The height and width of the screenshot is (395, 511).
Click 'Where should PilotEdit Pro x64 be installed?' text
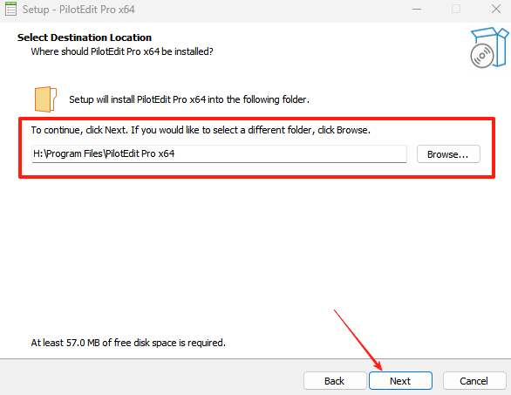coord(122,51)
